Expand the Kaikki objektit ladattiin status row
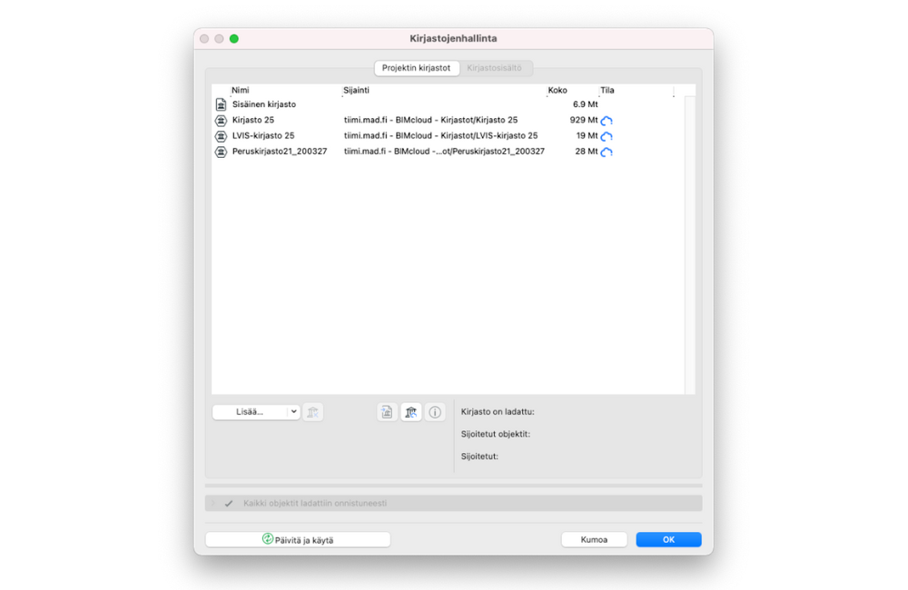Viewport: 908px width, 590px height. click(213, 503)
